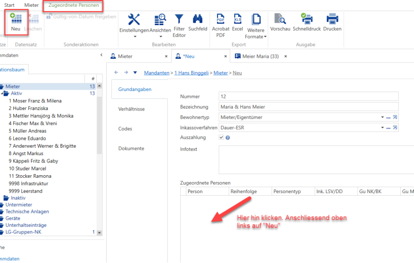Image resolution: width=414 pixels, height=263 pixels.
Task: Select entry 9999 Leerstand
Action: (x=25, y=191)
